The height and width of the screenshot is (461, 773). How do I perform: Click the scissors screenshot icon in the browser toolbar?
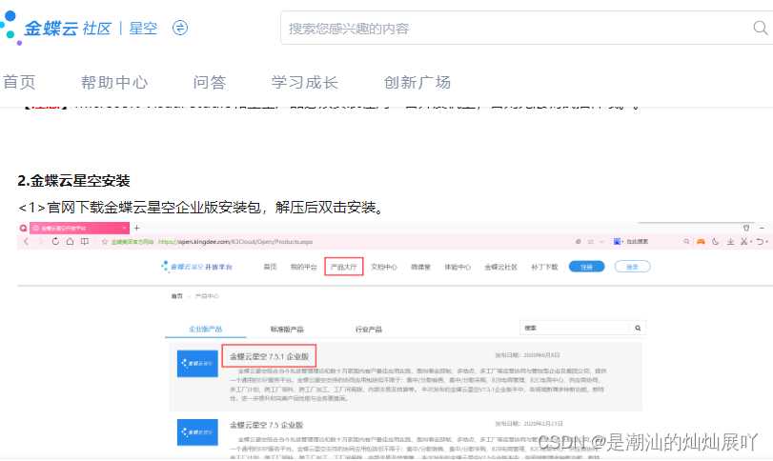tap(743, 242)
